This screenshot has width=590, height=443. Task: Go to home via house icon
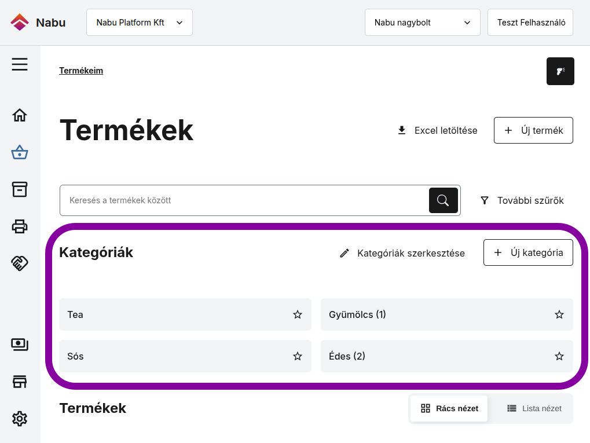(20, 115)
